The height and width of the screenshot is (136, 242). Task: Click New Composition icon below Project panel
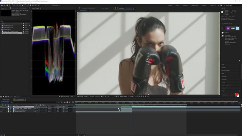point(6,97)
